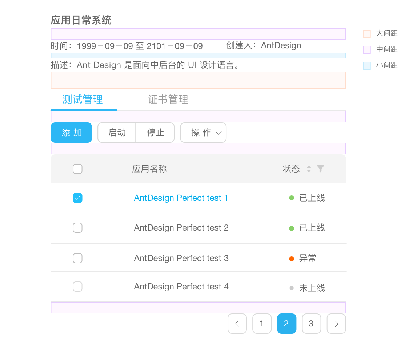Viewport: 413px width, 353px height.
Task: Check the AntDesign Perfect test 2 checkbox
Action: (x=77, y=228)
